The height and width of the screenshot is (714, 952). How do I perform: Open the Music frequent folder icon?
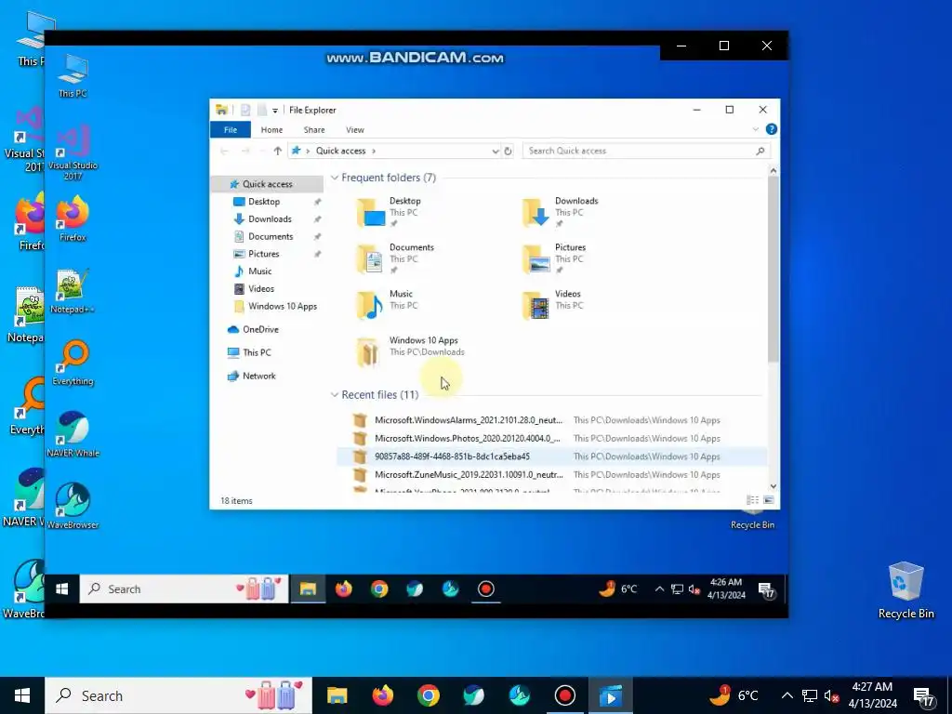click(x=370, y=305)
